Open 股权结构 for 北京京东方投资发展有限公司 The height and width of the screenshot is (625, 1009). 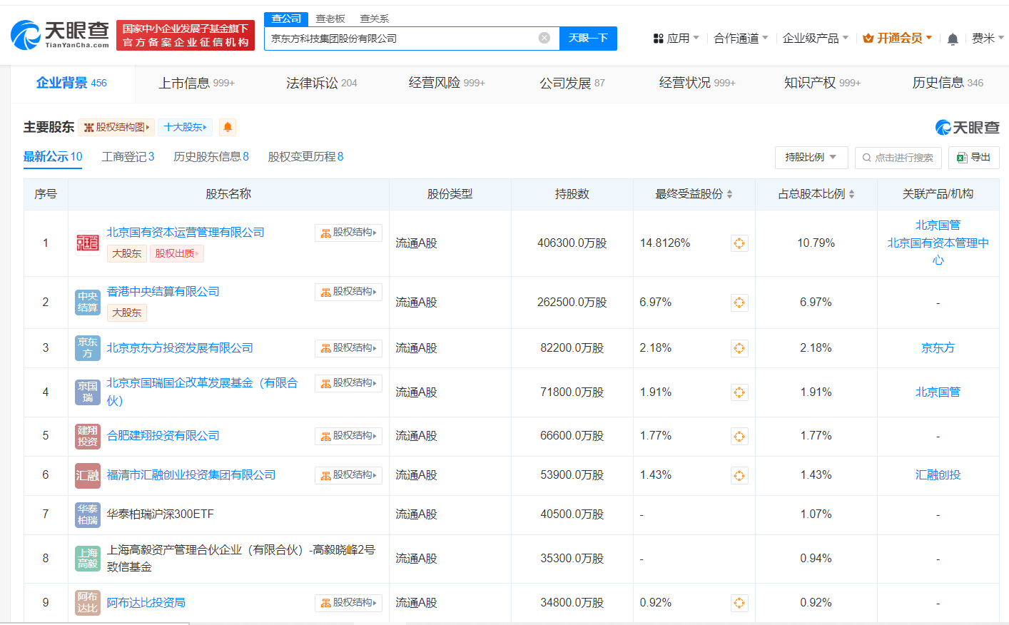point(348,348)
